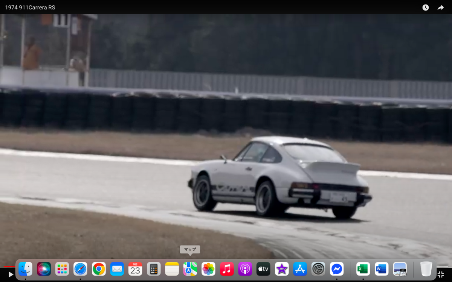452x282 pixels.
Task: Launch the Apple TV app
Action: [263, 269]
